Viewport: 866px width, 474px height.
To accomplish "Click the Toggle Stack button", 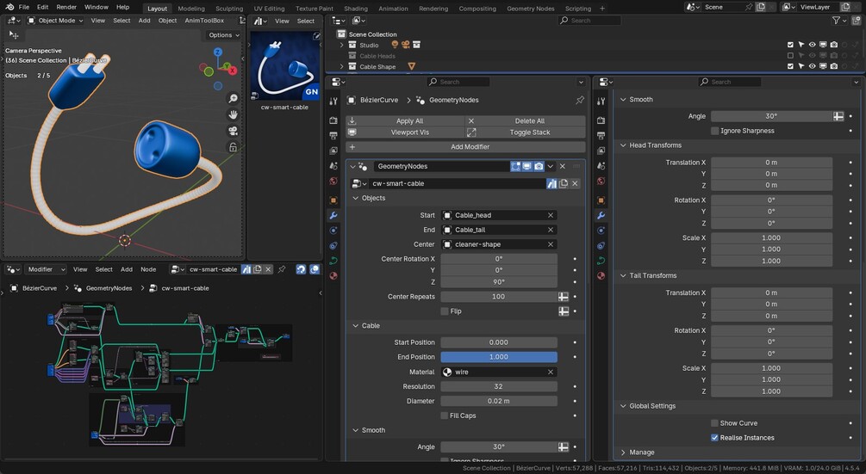I will click(526, 132).
